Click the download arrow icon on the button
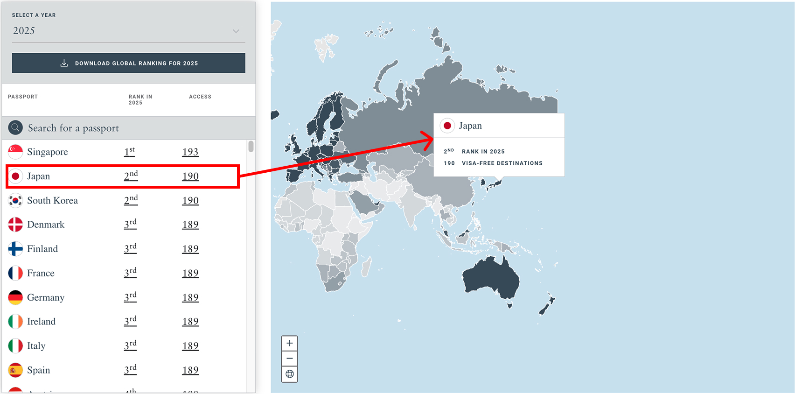 click(64, 63)
